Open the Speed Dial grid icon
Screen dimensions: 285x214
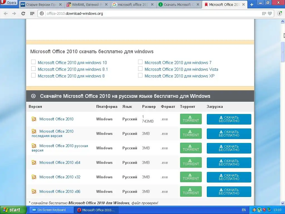[x=32, y=13]
